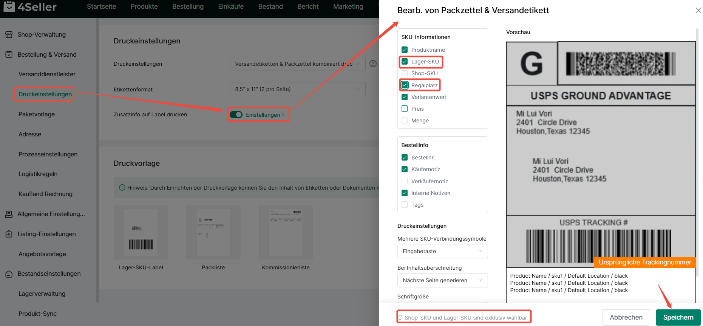Enable the Preis checkbox
This screenshot has width=703, height=326.
tap(405, 109)
